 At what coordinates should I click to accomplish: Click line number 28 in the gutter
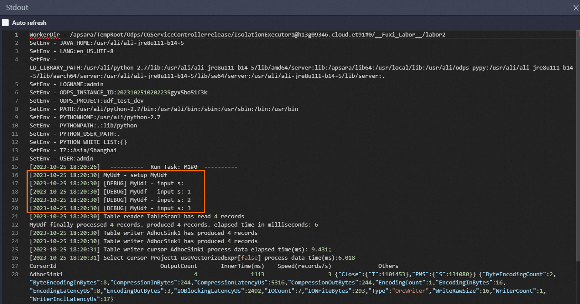[x=15, y=274]
